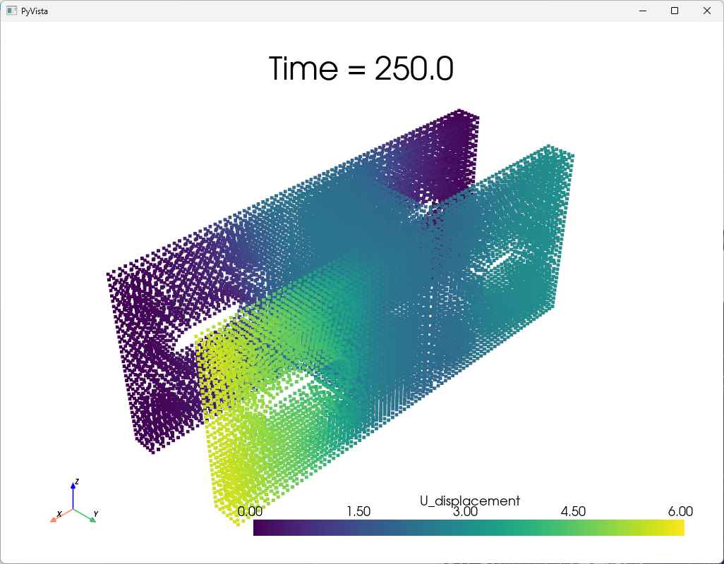Click the U_displacement scalar bar title
The image size is (724, 564).
469,501
